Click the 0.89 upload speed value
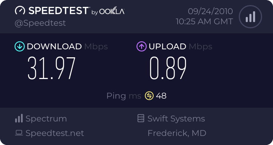This screenshot has width=273, height=145. click(168, 68)
